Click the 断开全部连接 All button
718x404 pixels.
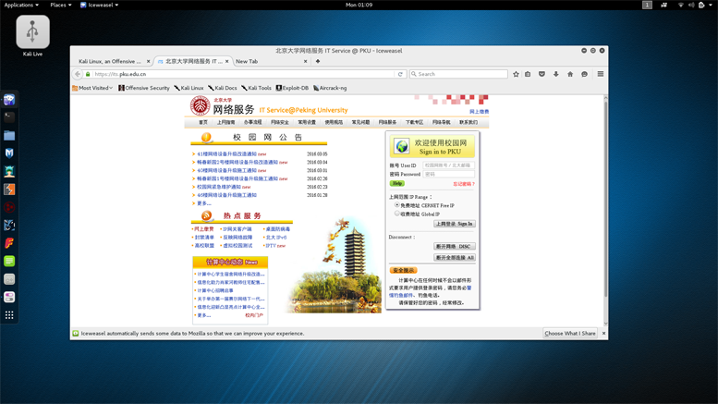click(x=455, y=257)
